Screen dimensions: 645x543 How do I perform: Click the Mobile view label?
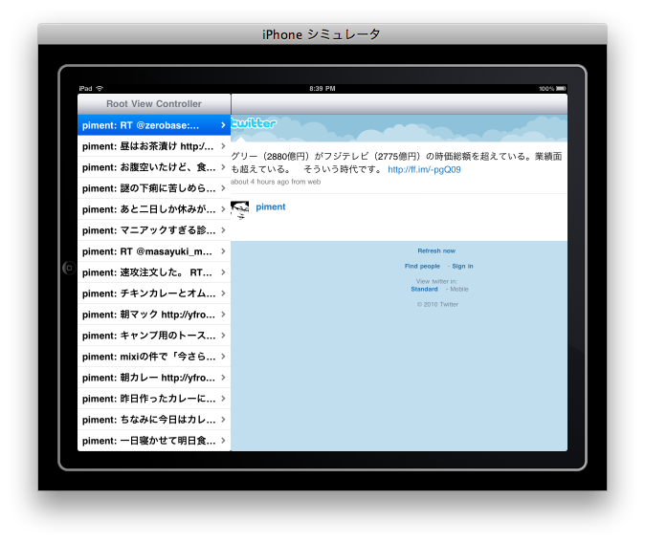point(459,289)
